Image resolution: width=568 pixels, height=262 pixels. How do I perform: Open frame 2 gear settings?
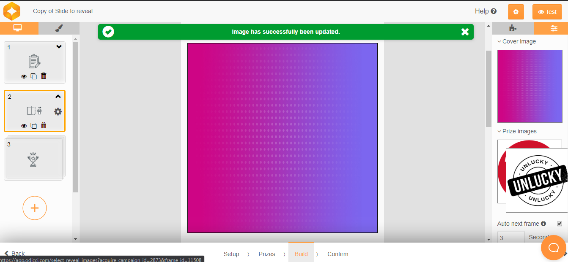point(58,112)
